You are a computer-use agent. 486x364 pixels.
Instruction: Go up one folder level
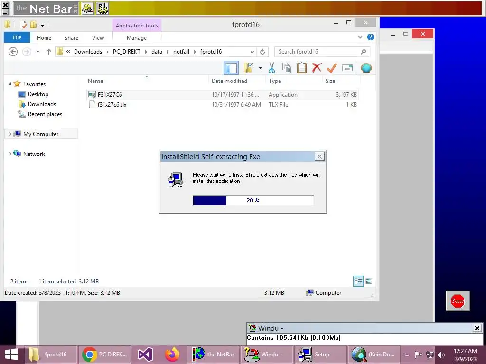click(x=49, y=52)
